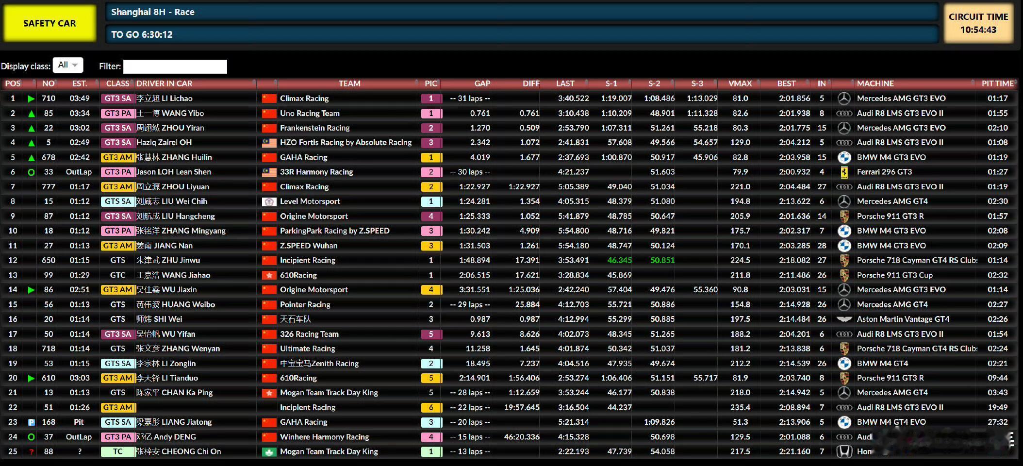
Task: Click the green out-lap circle icon for car 33
Action: tap(32, 172)
